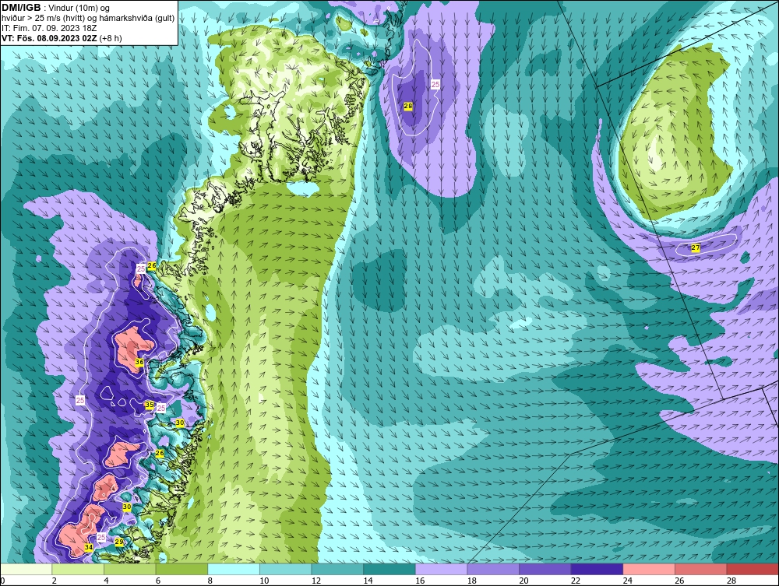The height and width of the screenshot is (586, 779).
Task: Select the yellow 36 gust maximum label
Action: point(139,362)
